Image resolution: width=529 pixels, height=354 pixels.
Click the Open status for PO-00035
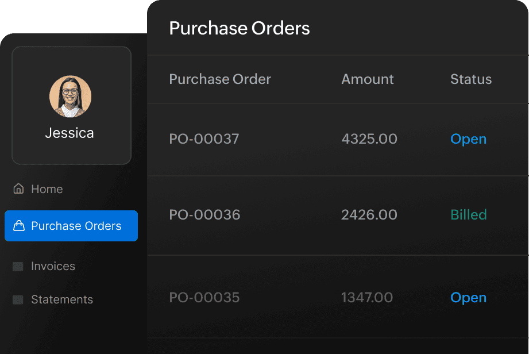(x=468, y=298)
